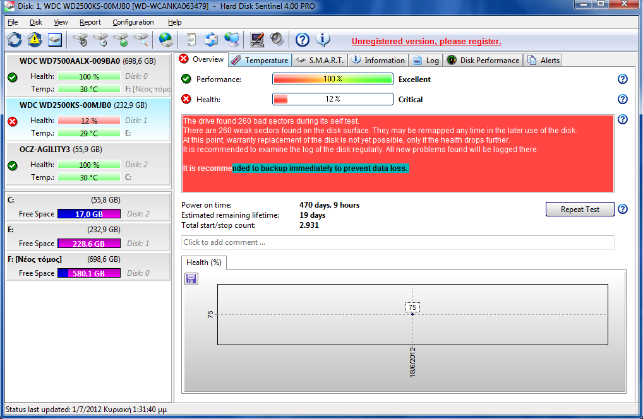Click the 12 % health bar in disk list

click(89, 121)
